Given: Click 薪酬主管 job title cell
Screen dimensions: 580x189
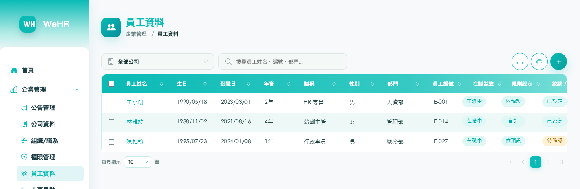Looking at the screenshot, I should (x=315, y=121).
